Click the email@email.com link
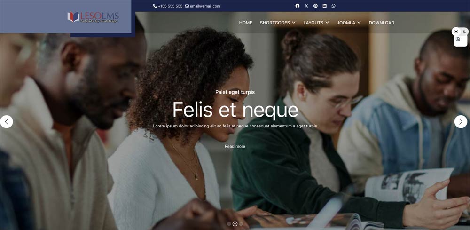The width and height of the screenshot is (470, 230). pos(205,6)
